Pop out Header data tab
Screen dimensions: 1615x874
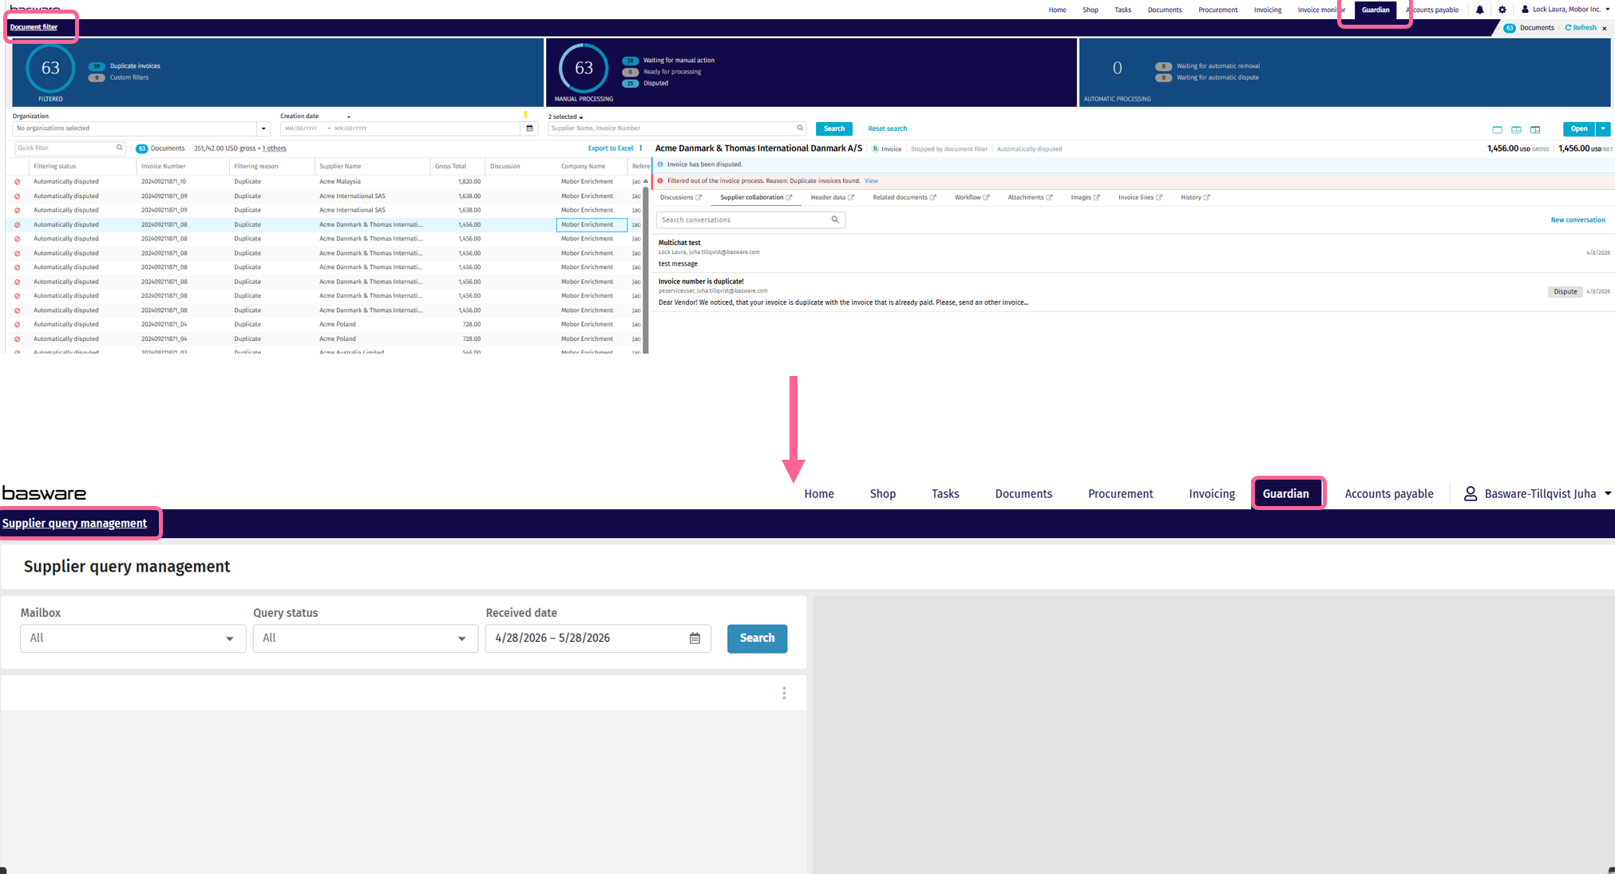tap(851, 197)
